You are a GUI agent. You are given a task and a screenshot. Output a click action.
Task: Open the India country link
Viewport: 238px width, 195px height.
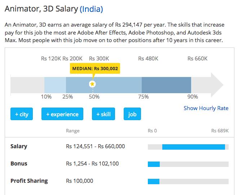point(91,9)
